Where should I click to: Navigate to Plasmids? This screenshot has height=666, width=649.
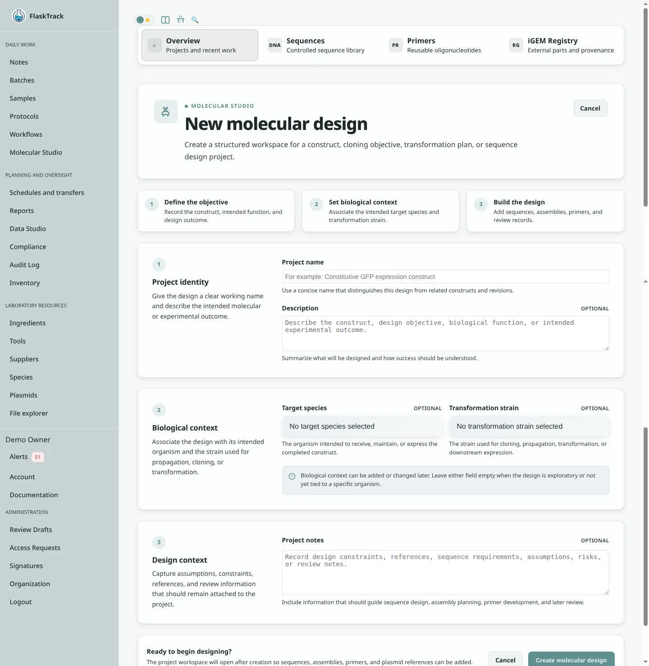23,395
